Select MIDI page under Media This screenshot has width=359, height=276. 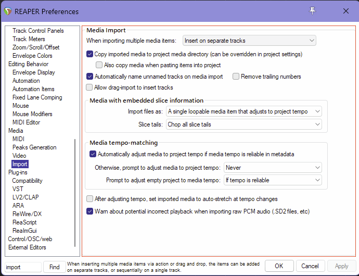point(18,139)
